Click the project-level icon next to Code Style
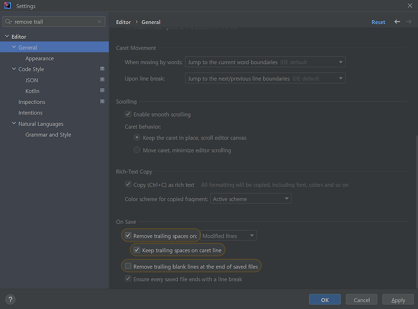418x309 pixels. tap(102, 69)
